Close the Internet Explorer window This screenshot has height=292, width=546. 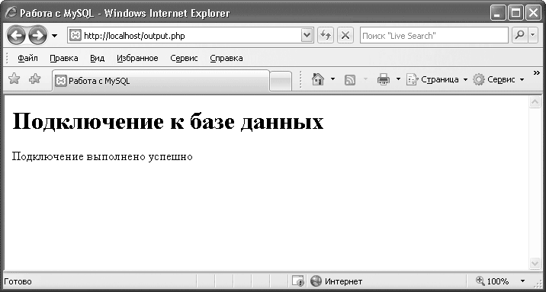tap(533, 13)
